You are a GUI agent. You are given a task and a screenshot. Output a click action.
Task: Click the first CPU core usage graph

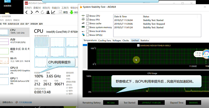pos(42,42)
